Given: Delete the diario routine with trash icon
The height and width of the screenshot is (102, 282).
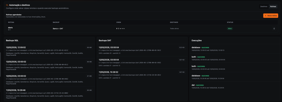Looking at the screenshot, I should coord(274,28).
